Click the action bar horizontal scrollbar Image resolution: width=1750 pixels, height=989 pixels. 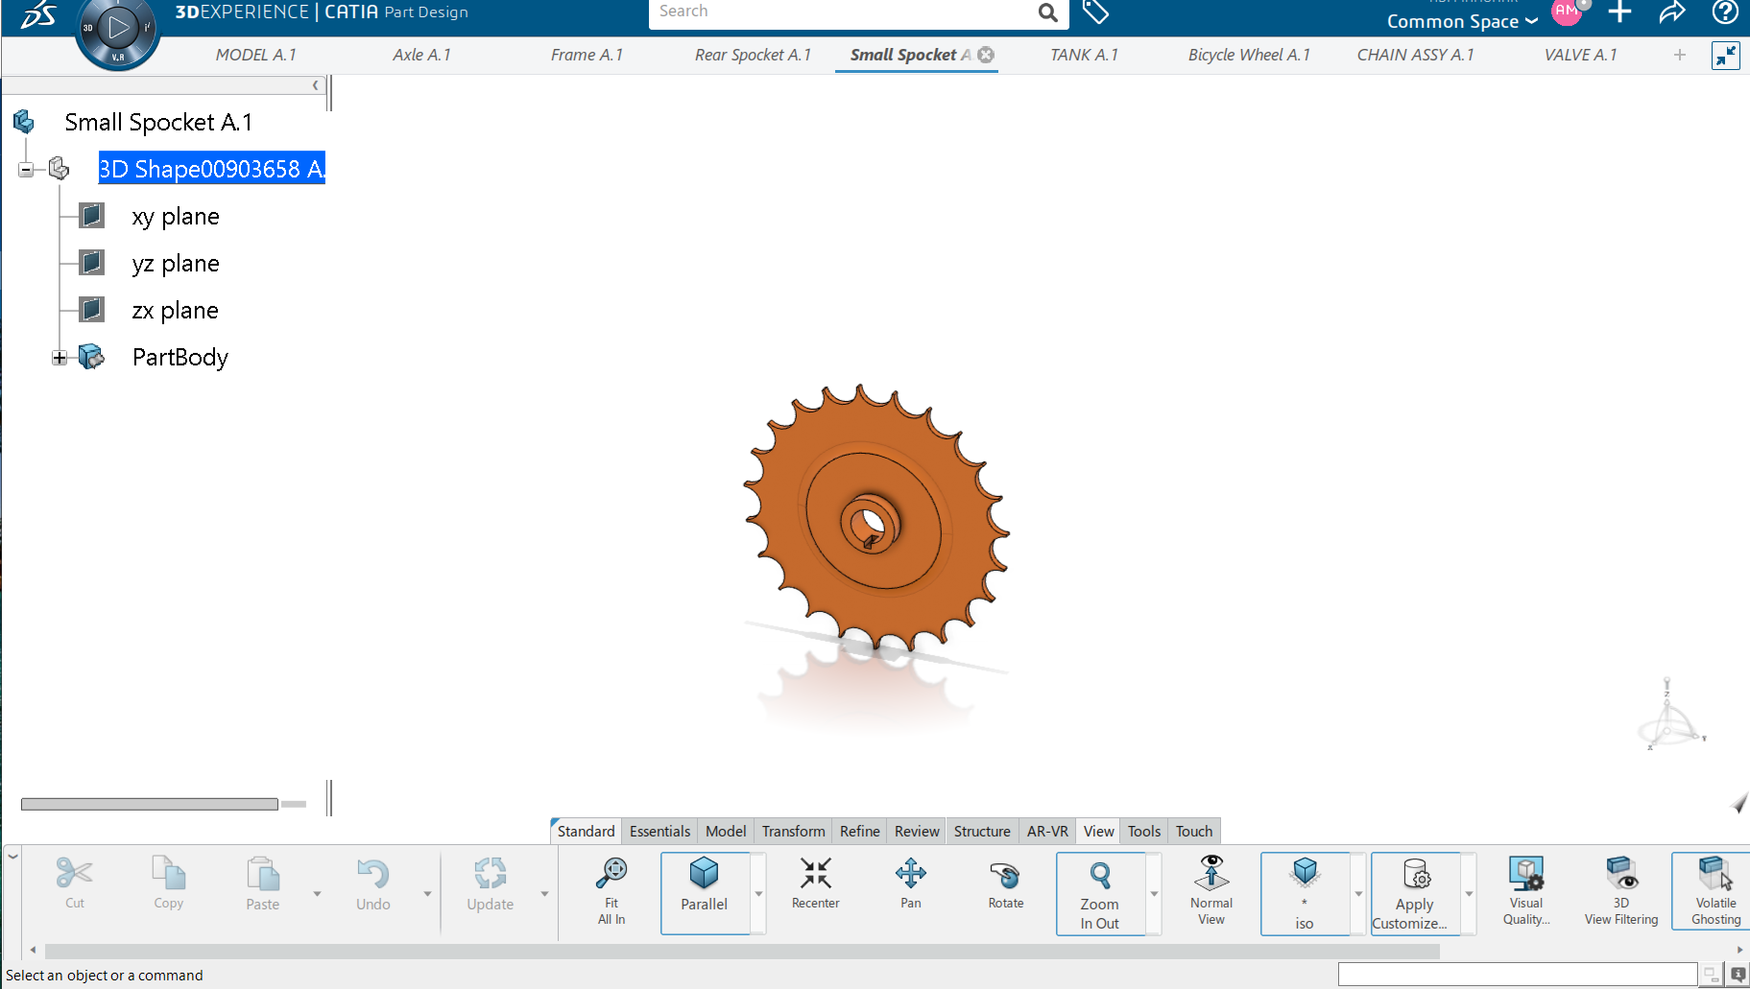(742, 951)
